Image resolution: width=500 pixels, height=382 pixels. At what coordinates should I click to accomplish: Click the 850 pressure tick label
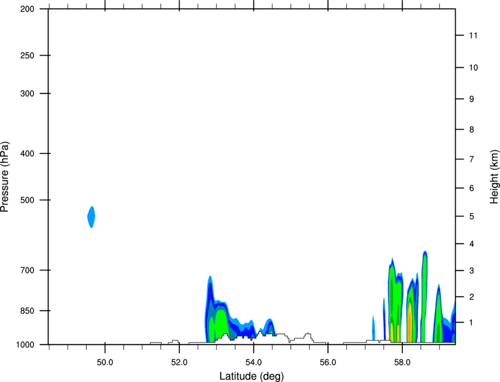(x=27, y=310)
